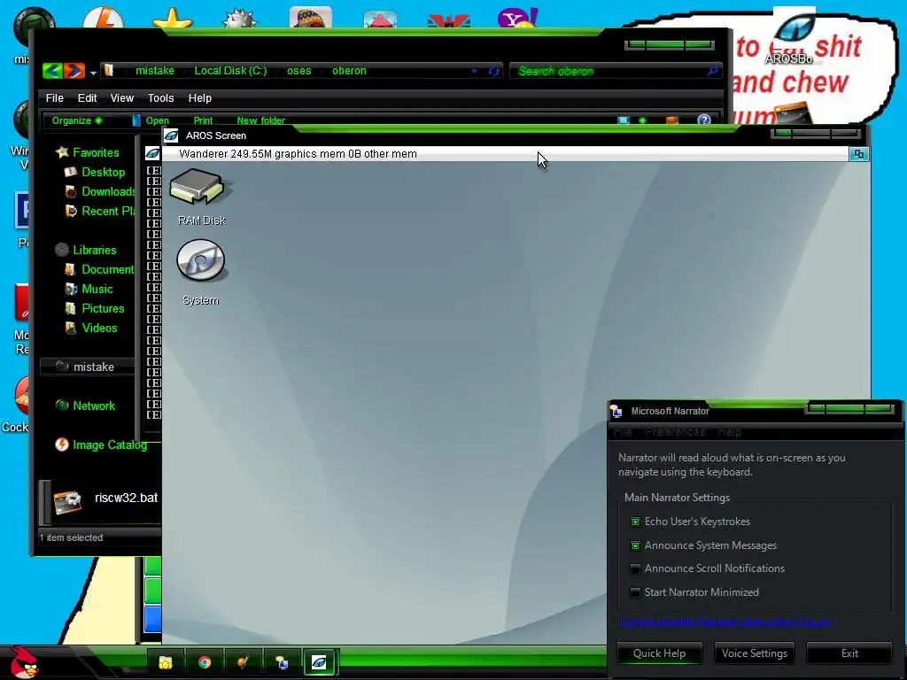Open the folder icon on taskbar

tap(166, 662)
